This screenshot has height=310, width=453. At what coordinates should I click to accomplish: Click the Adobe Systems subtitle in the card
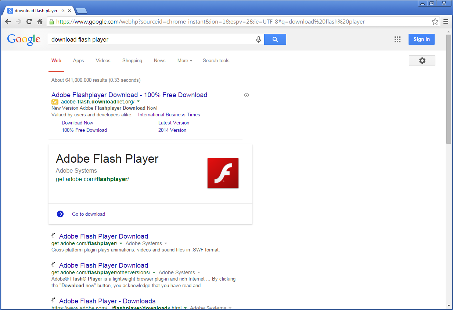click(76, 171)
